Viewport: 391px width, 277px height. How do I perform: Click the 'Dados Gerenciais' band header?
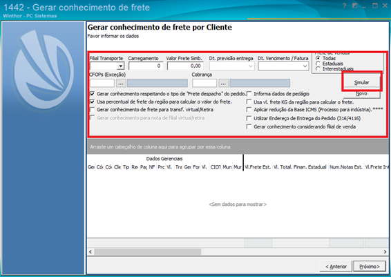(x=164, y=159)
